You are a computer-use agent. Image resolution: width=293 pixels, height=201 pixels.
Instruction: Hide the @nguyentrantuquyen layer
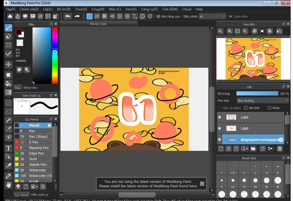(219, 140)
